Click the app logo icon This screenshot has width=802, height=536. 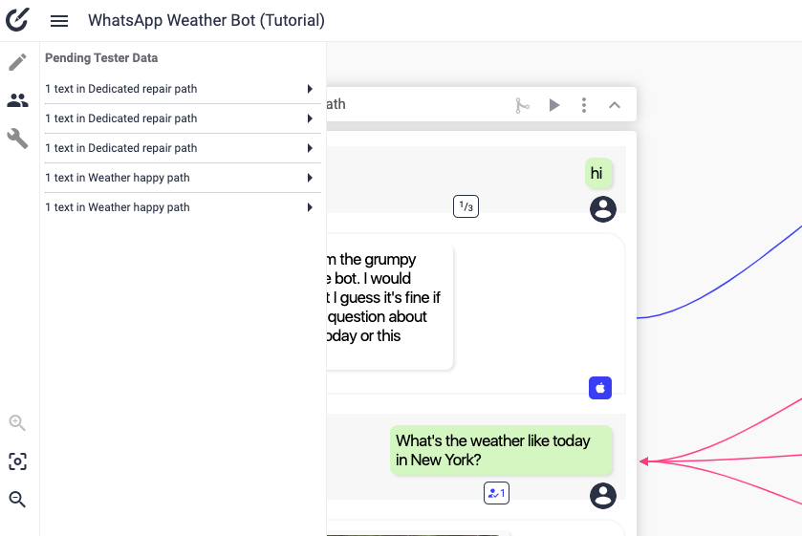(x=17, y=19)
